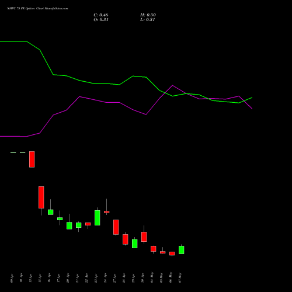Select the red candle above 30 Apr
The height and width of the screenshot is (292, 292).
(144, 237)
